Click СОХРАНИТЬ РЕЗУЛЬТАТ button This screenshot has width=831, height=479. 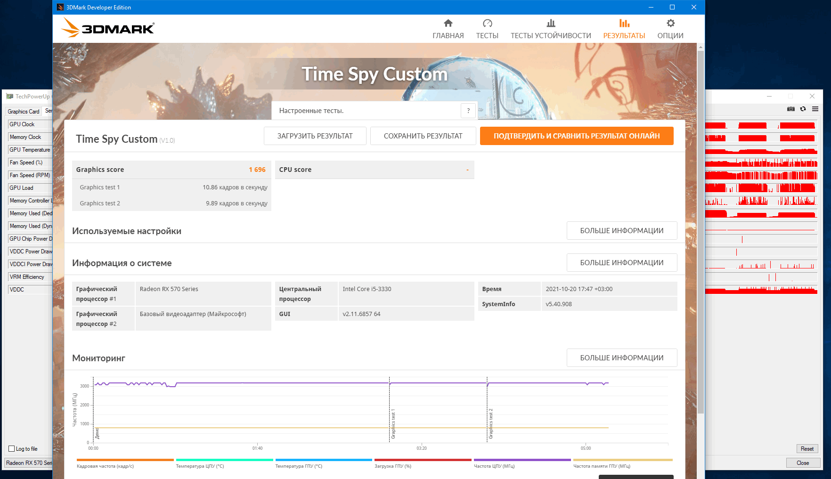423,136
